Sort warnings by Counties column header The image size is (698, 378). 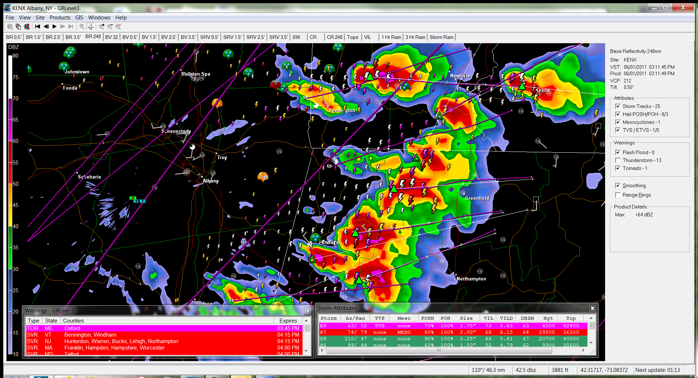click(x=167, y=320)
